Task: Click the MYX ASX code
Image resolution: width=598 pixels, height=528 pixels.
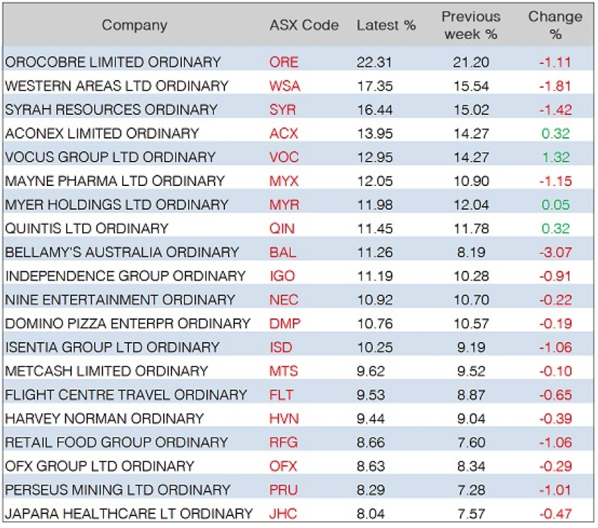Action: pyautogui.click(x=284, y=181)
